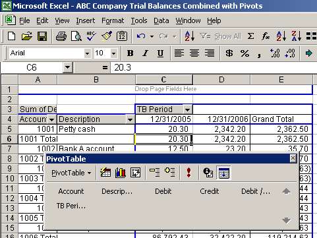Open the Paste Function fx icon

coord(266,36)
